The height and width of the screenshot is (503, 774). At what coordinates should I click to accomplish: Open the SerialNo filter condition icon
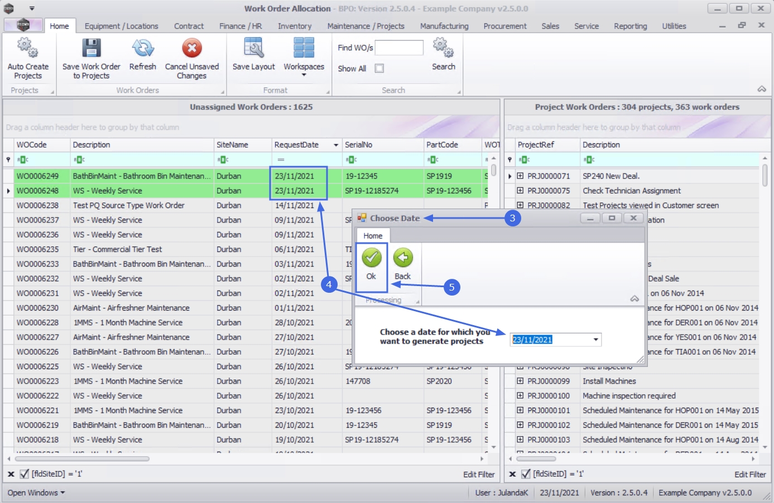pos(352,159)
